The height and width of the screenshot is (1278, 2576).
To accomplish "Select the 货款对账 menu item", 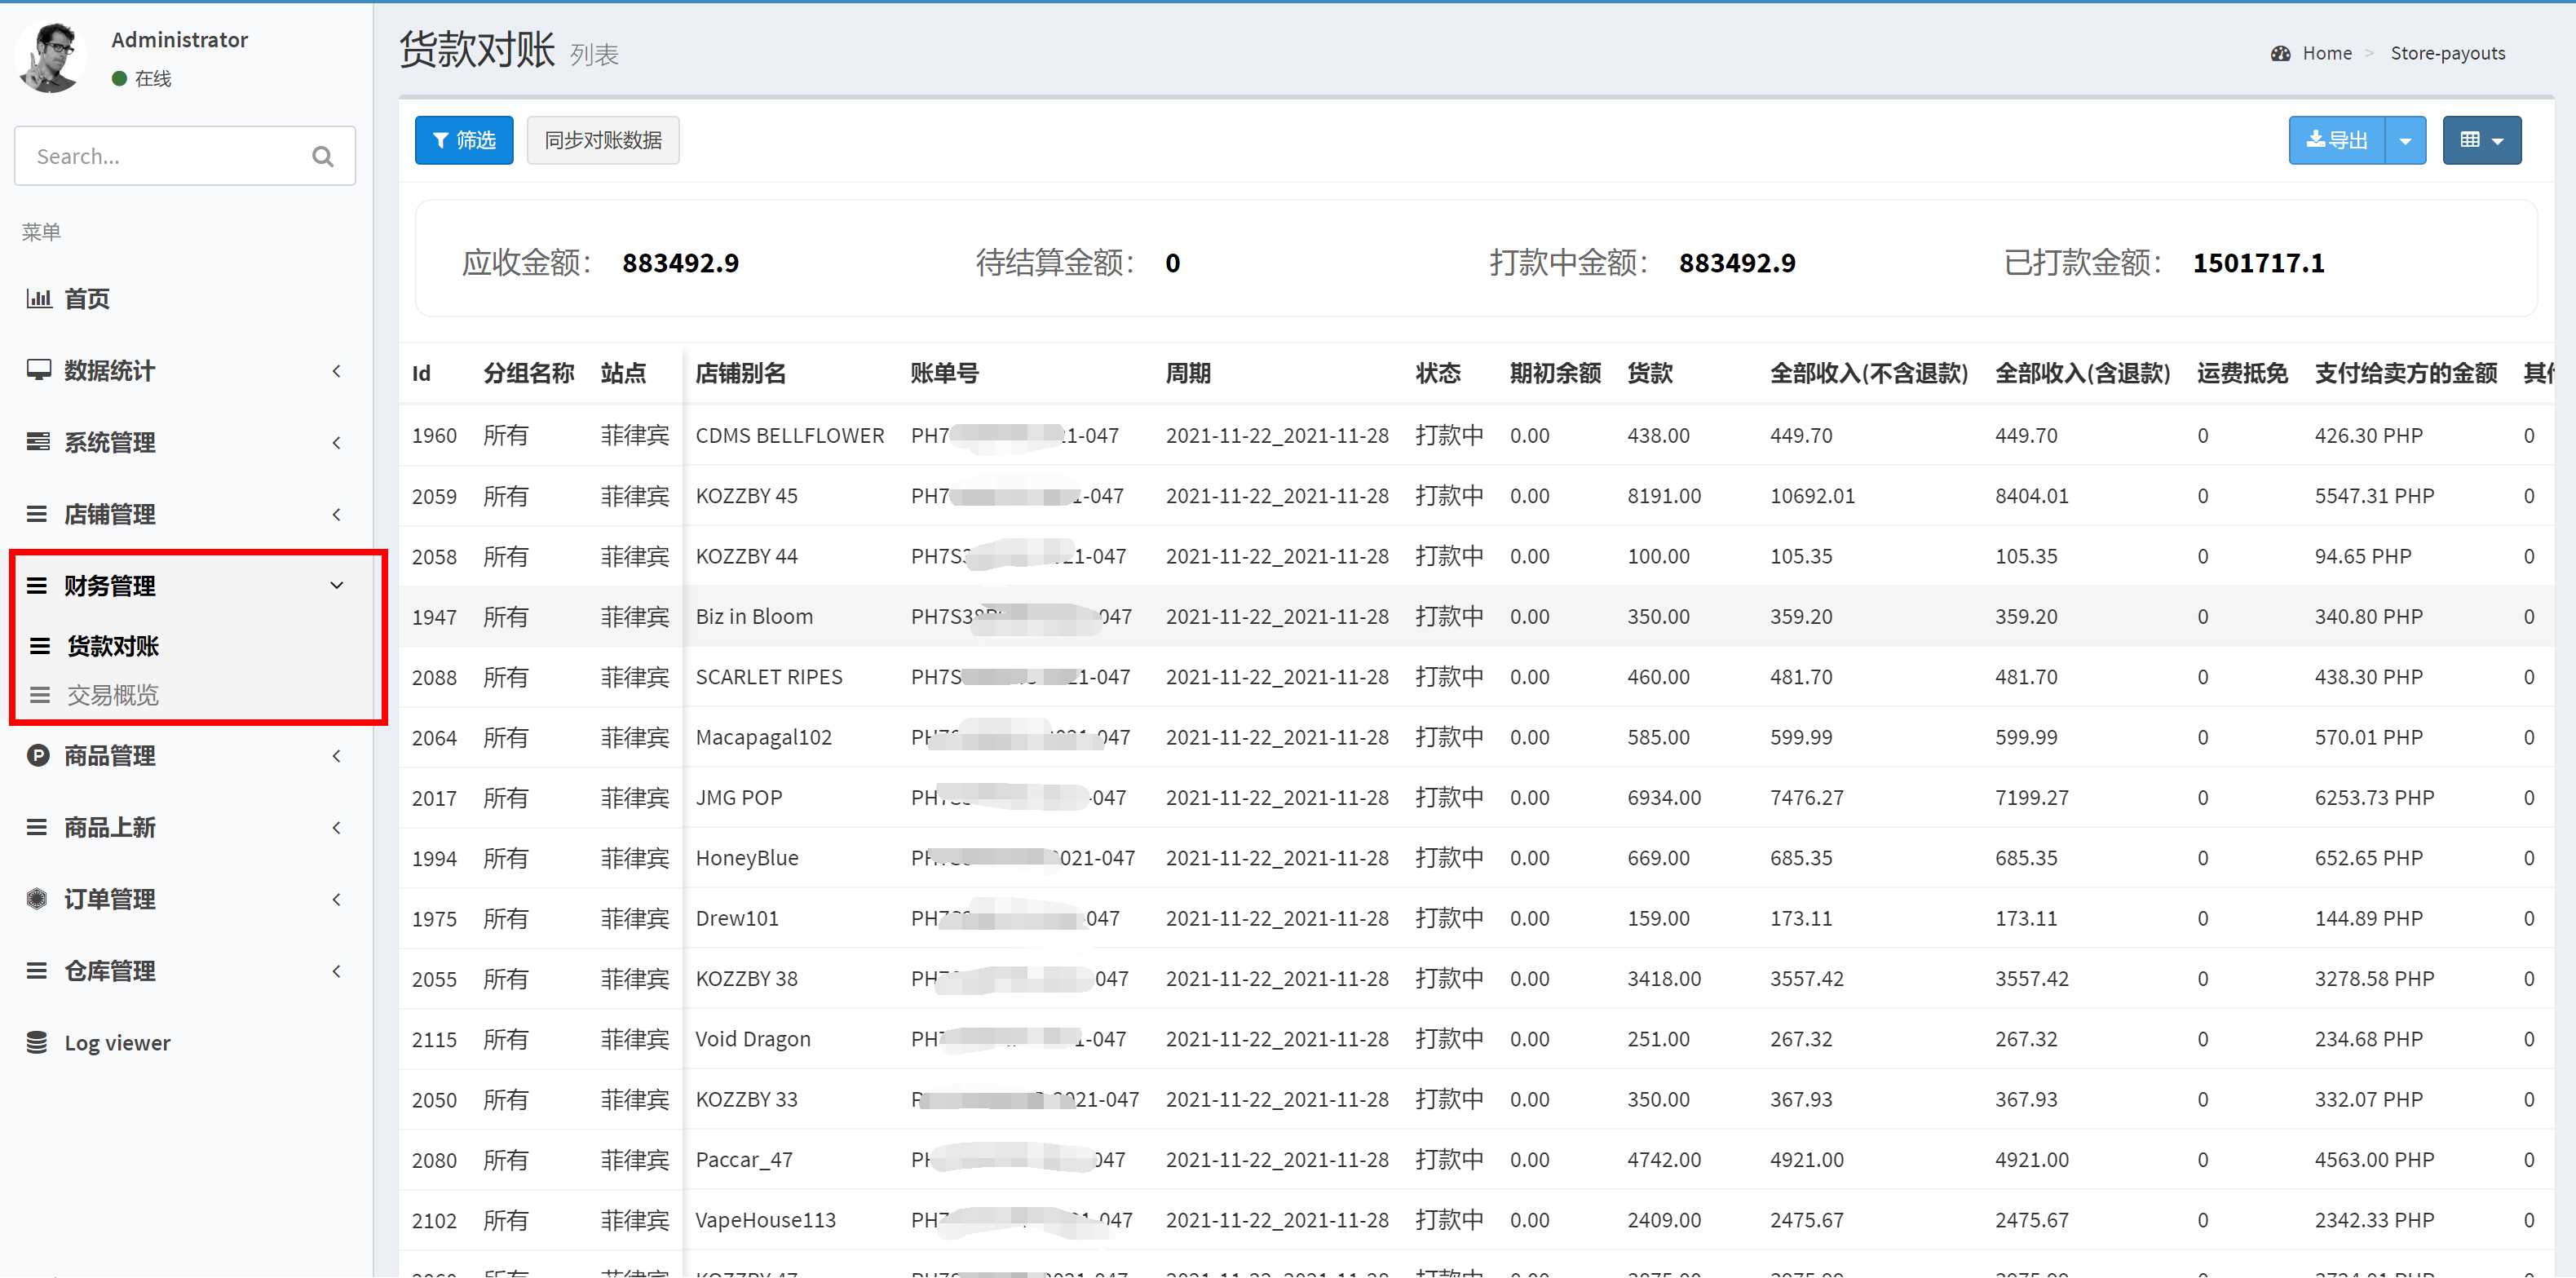I will pyautogui.click(x=113, y=646).
